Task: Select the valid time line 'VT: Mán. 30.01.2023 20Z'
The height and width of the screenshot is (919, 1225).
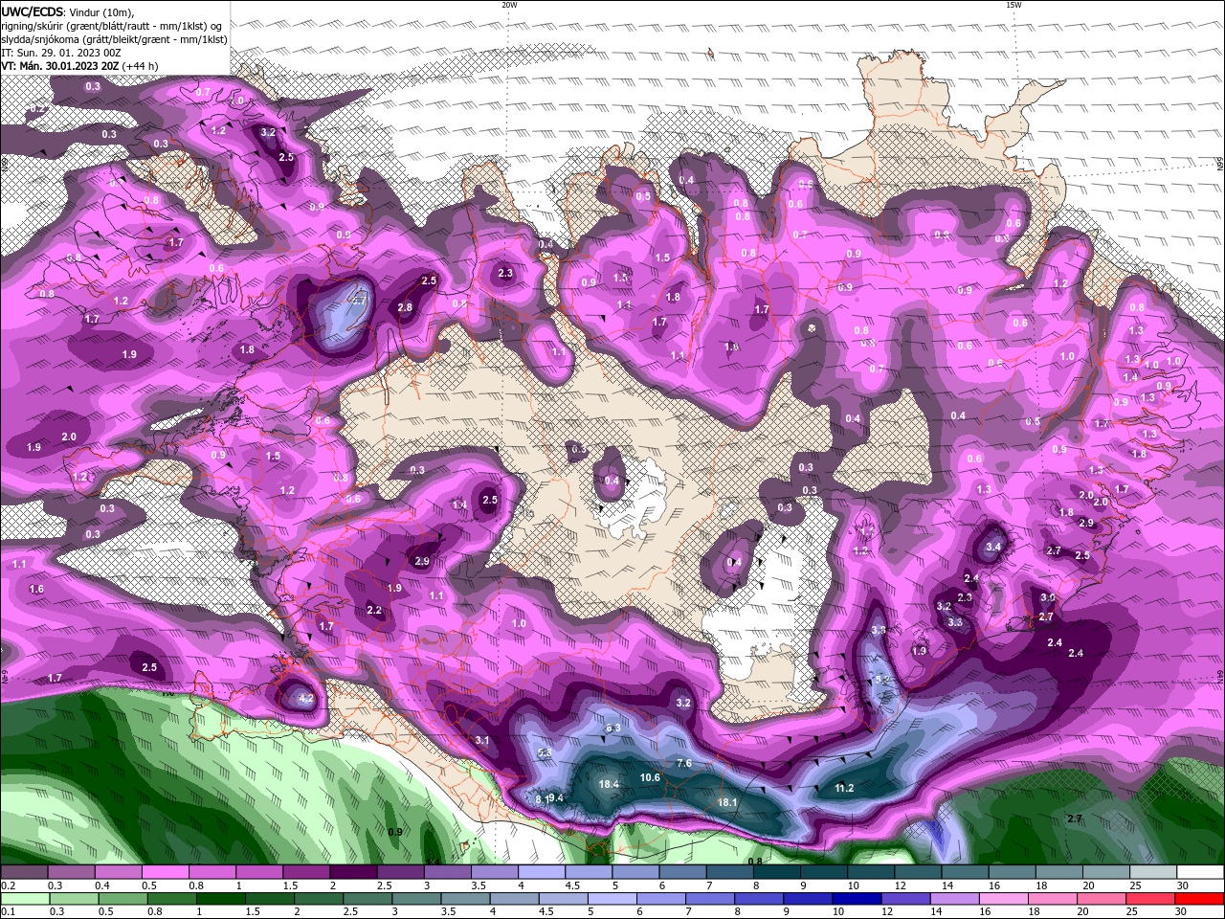Action: 59,66
